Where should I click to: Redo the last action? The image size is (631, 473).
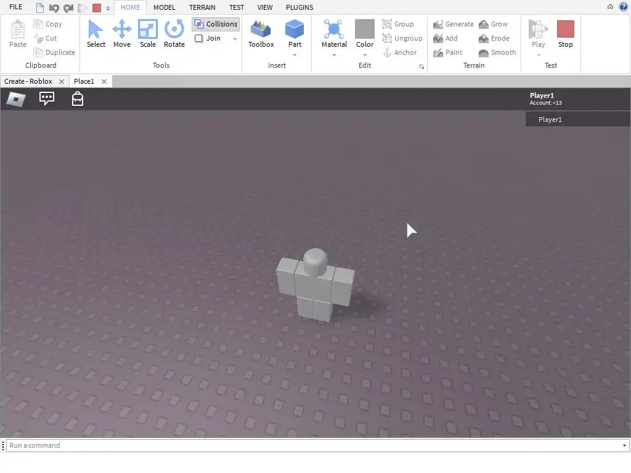click(x=68, y=7)
